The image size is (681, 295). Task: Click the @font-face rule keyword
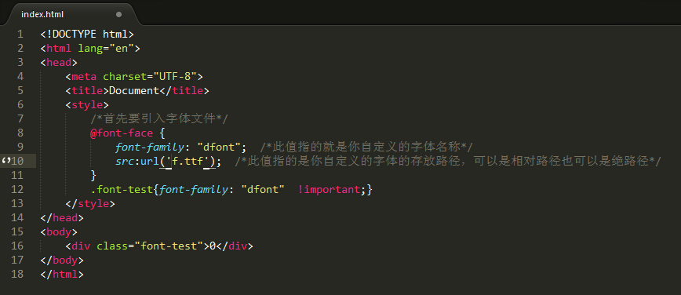coord(121,133)
